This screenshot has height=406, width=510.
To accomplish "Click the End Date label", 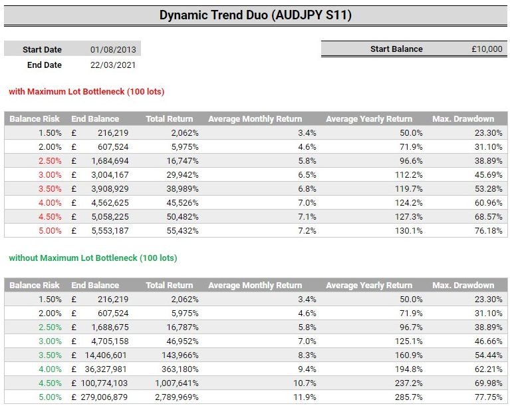I will pos(45,65).
